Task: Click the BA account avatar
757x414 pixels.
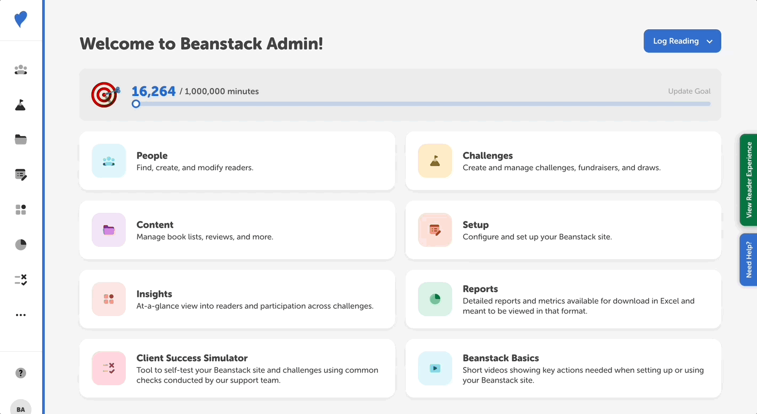Action: pyautogui.click(x=20, y=409)
